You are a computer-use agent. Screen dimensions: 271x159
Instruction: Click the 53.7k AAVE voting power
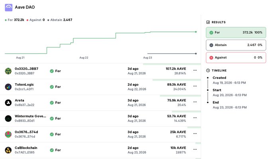pos(177,116)
